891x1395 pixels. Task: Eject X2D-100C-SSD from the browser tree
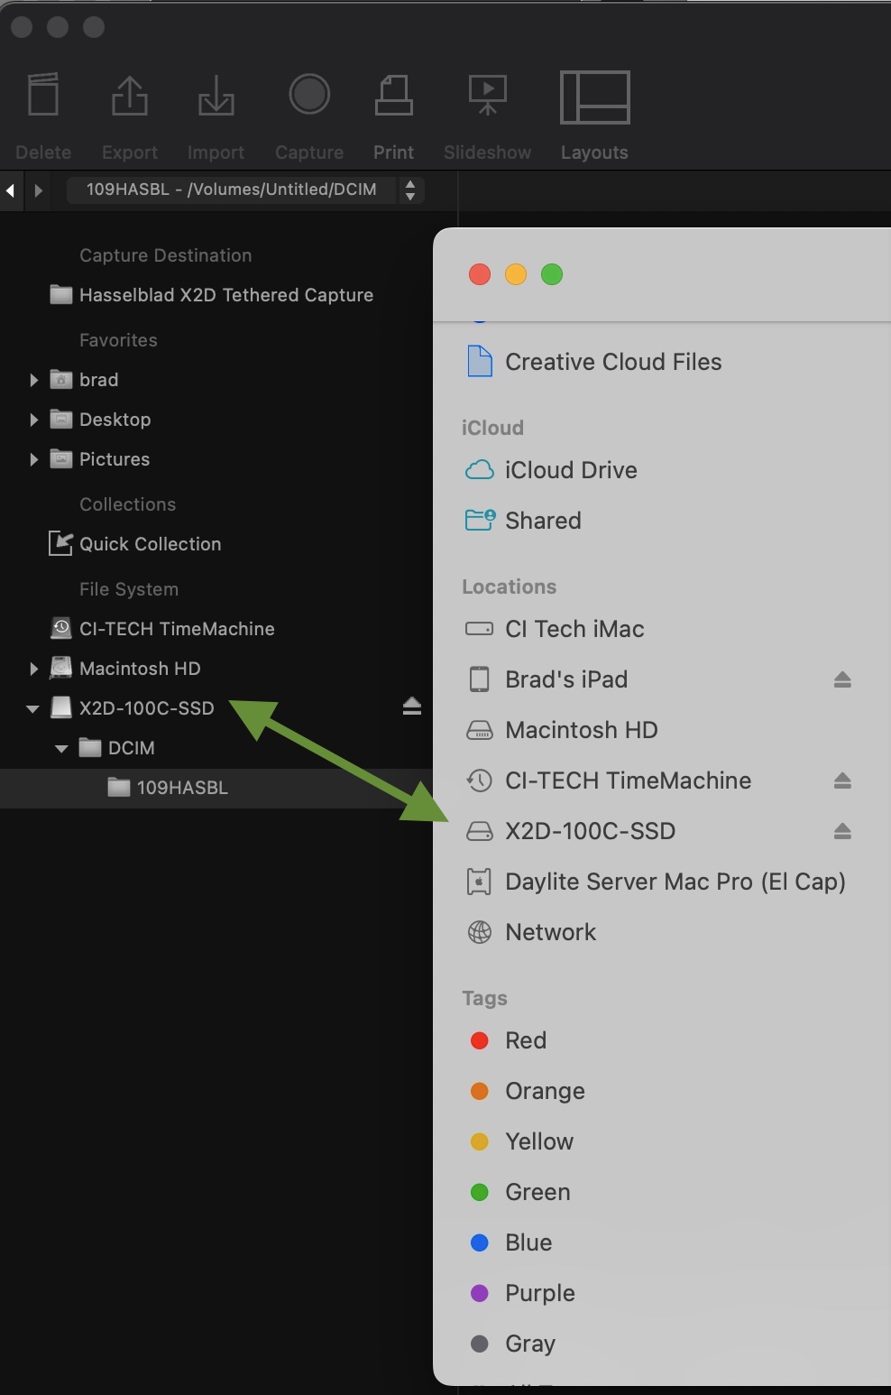coord(412,707)
